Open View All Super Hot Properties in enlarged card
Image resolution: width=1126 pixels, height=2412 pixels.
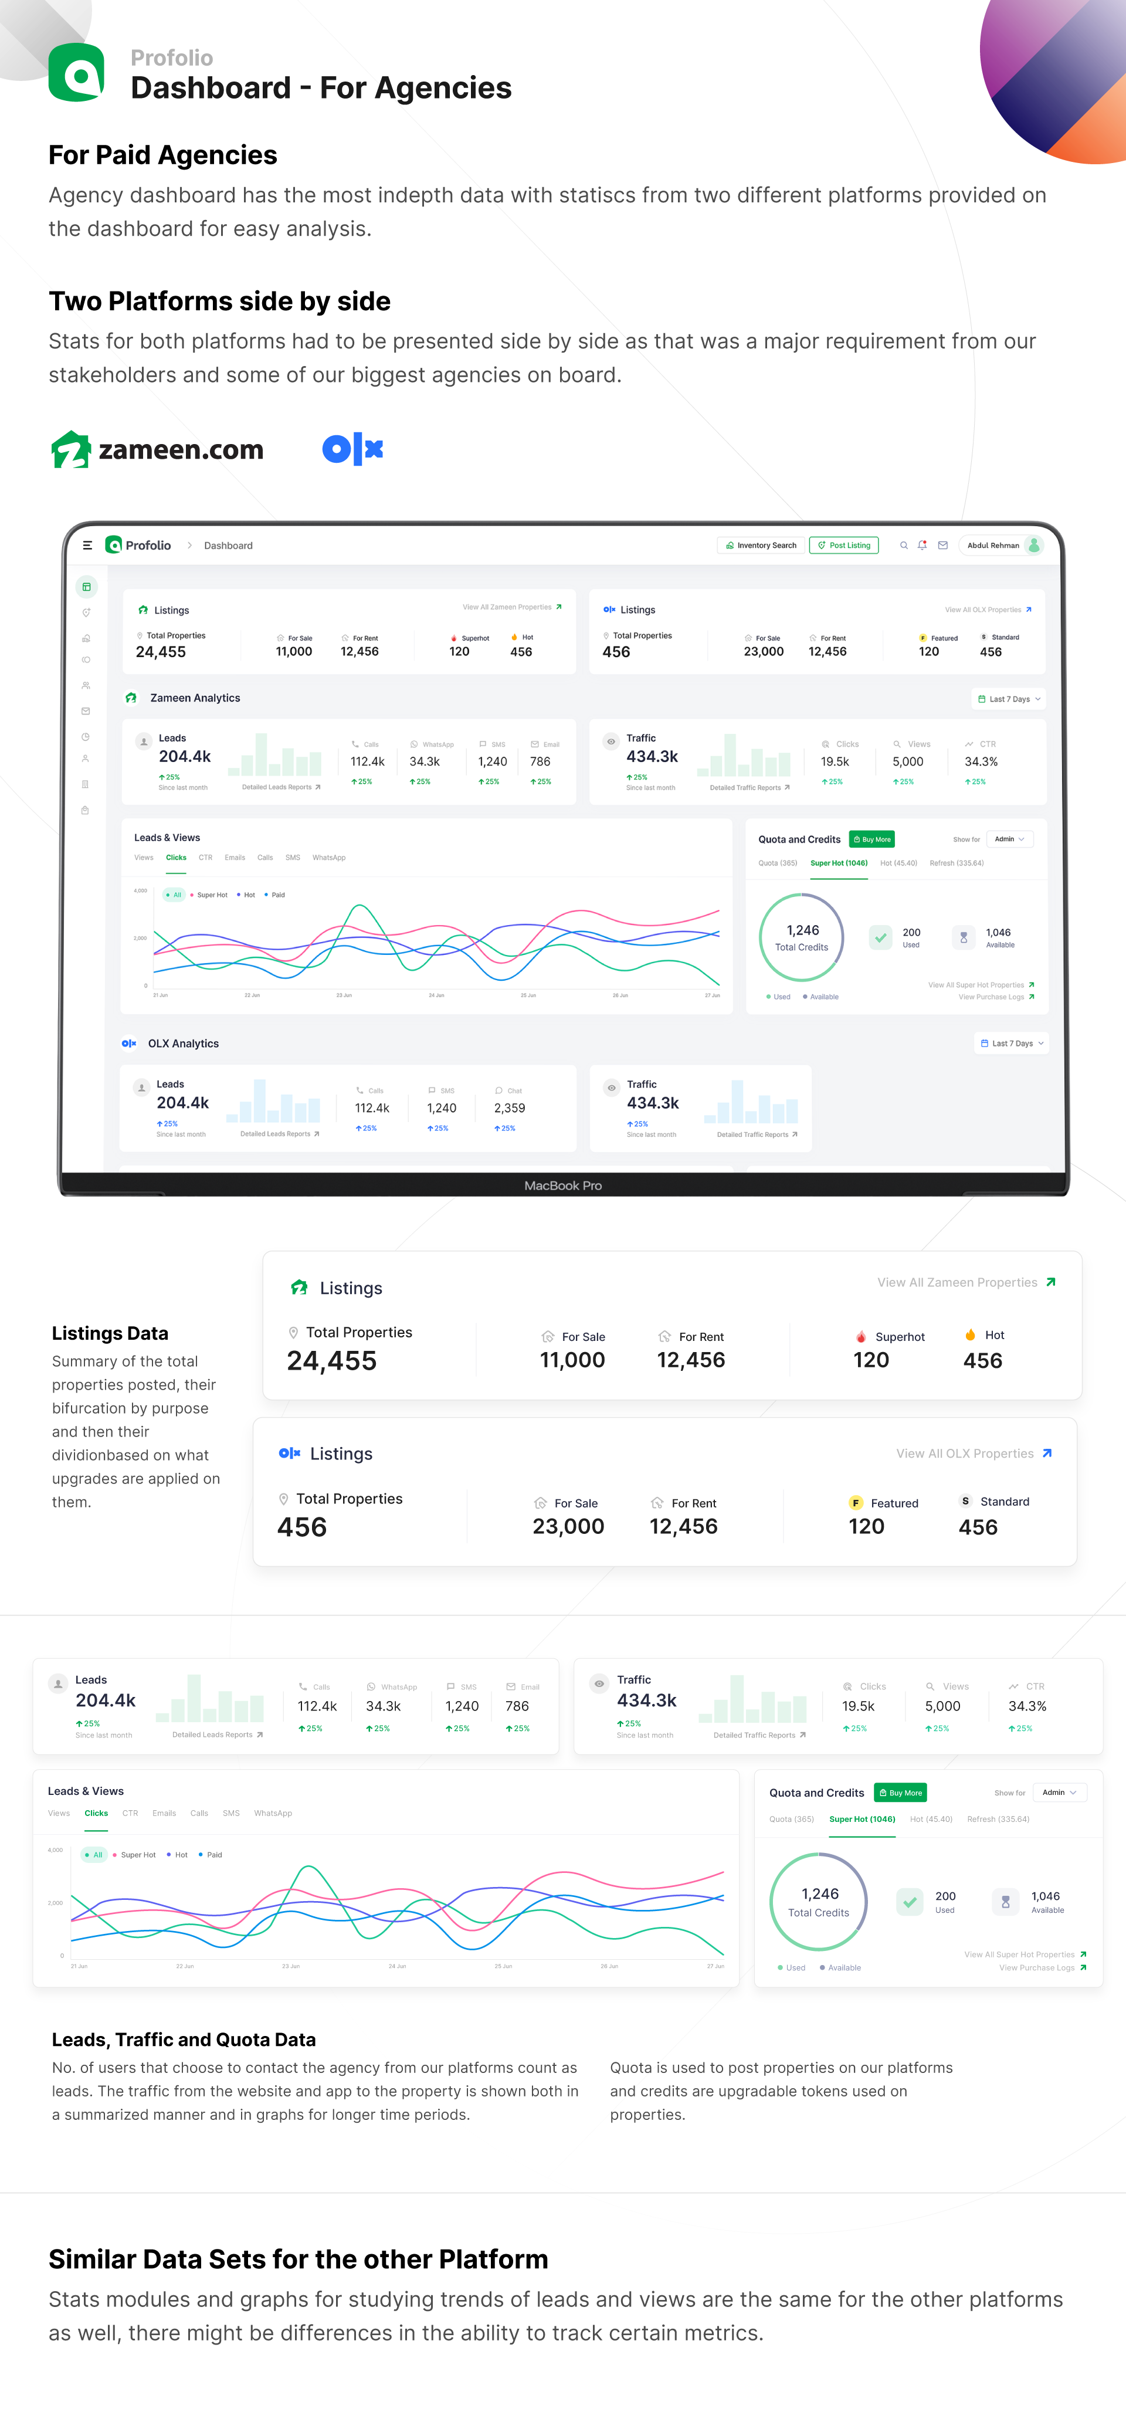click(x=1025, y=1954)
